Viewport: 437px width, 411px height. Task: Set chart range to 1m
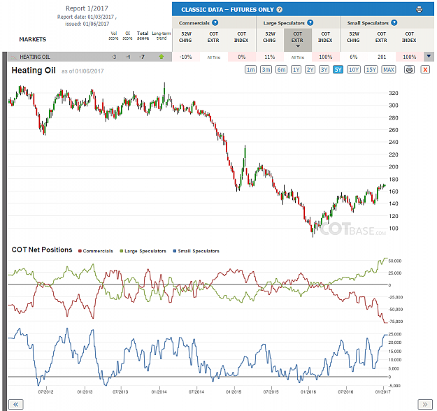tap(250, 69)
